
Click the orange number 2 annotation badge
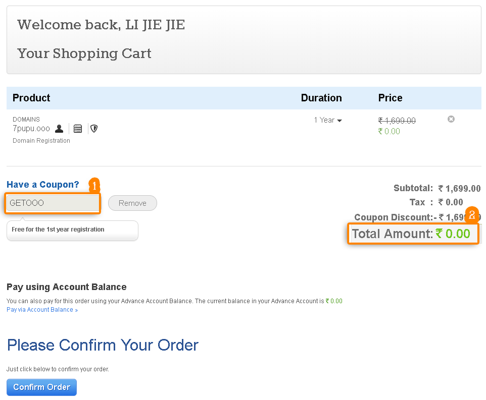point(472,215)
